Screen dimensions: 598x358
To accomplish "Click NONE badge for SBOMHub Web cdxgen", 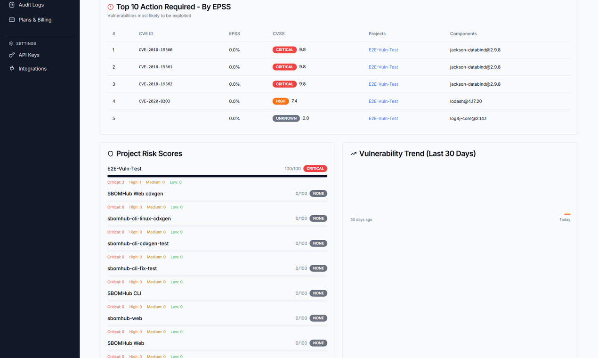I will pyautogui.click(x=318, y=194).
